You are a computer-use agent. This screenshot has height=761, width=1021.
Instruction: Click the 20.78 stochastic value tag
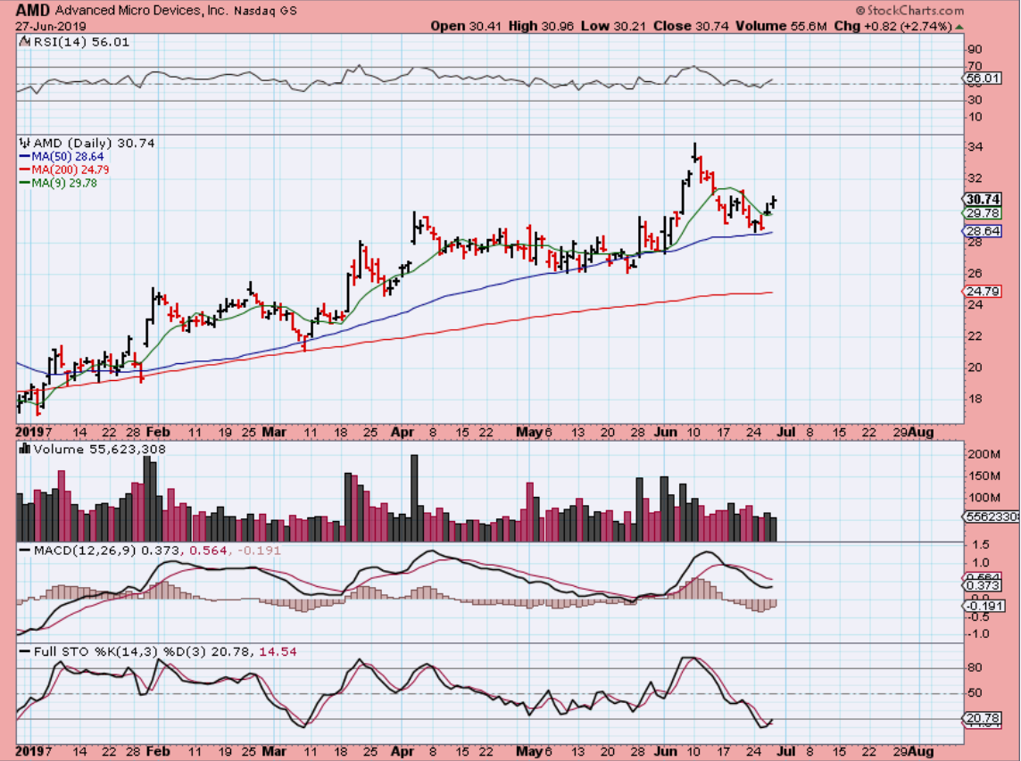[983, 717]
